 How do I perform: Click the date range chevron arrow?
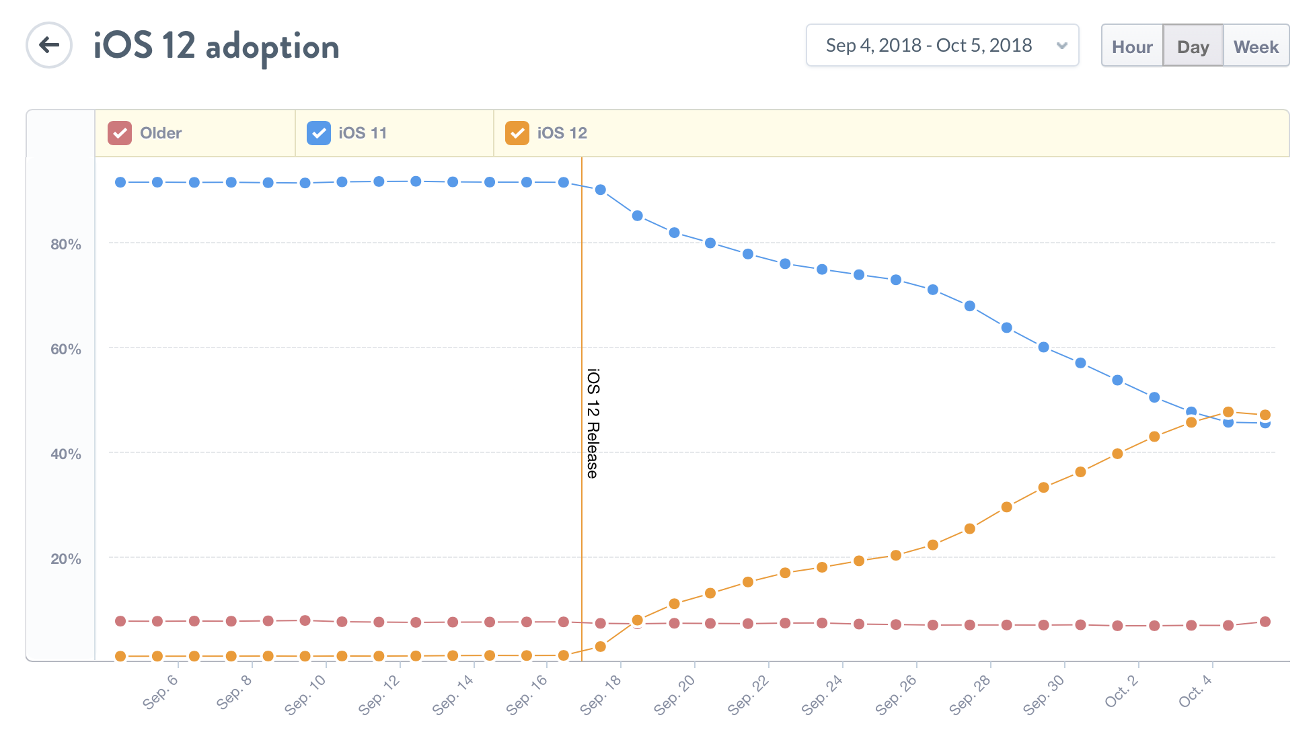[x=1062, y=46]
